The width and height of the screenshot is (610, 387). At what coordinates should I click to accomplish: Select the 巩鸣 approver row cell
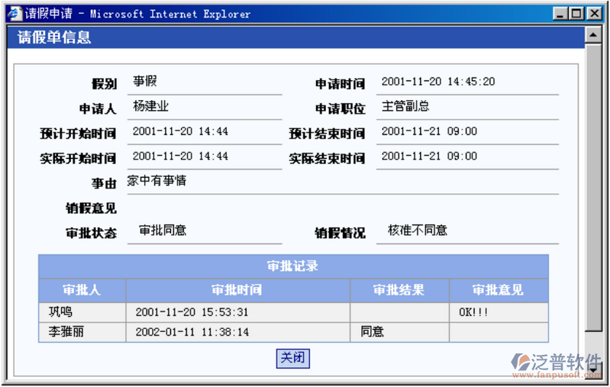82,312
